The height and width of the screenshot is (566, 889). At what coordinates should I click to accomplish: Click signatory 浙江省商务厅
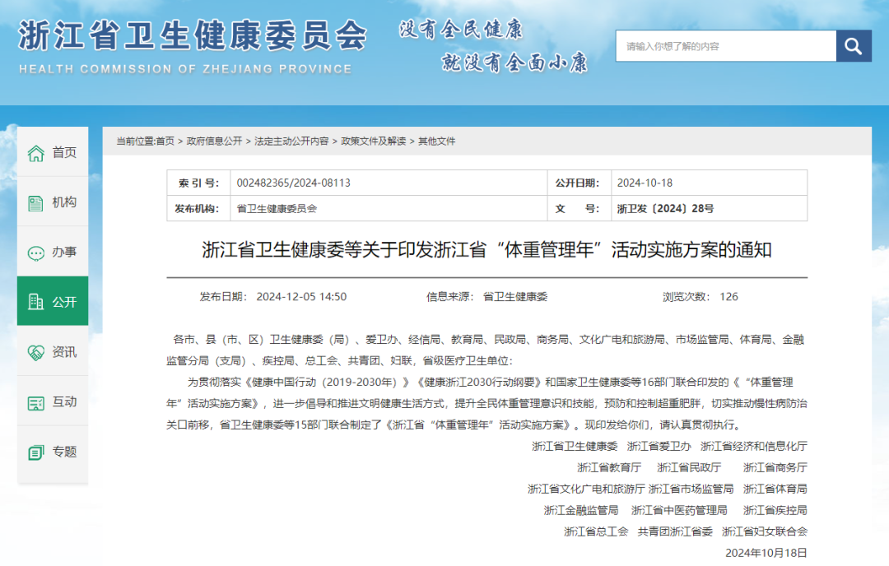(775, 468)
